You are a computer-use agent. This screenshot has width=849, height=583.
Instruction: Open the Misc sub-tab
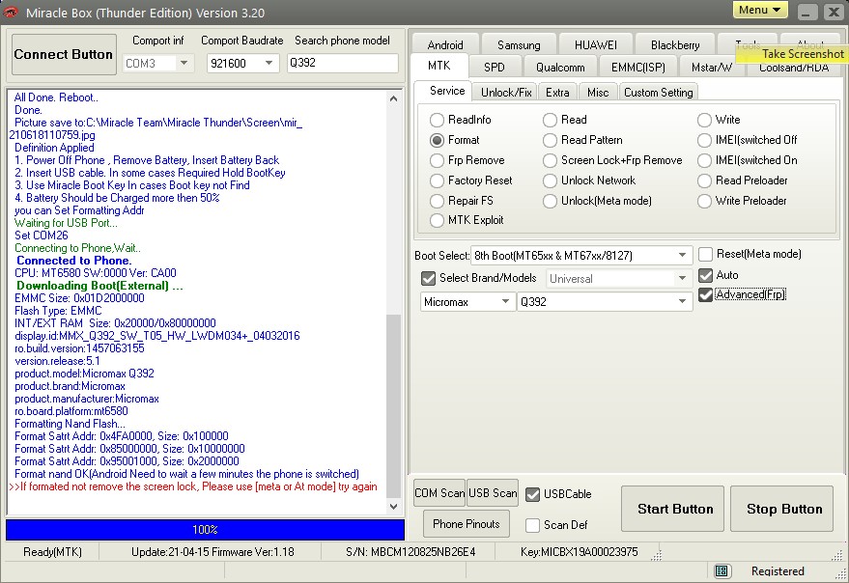click(x=598, y=92)
